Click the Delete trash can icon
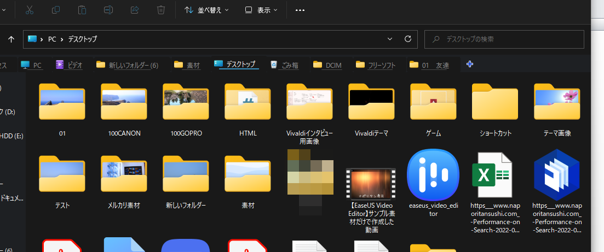Image resolution: width=604 pixels, height=252 pixels. pyautogui.click(x=161, y=10)
